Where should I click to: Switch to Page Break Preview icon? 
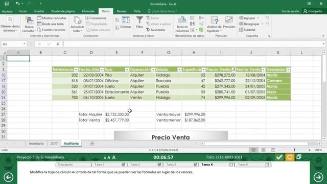pyautogui.click(x=273, y=150)
